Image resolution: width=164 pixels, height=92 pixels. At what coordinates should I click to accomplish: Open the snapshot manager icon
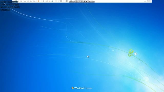52,1
